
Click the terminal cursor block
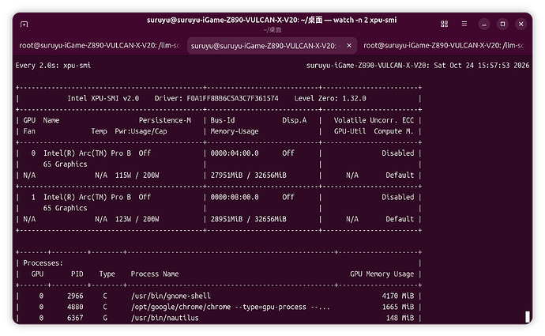click(528, 317)
